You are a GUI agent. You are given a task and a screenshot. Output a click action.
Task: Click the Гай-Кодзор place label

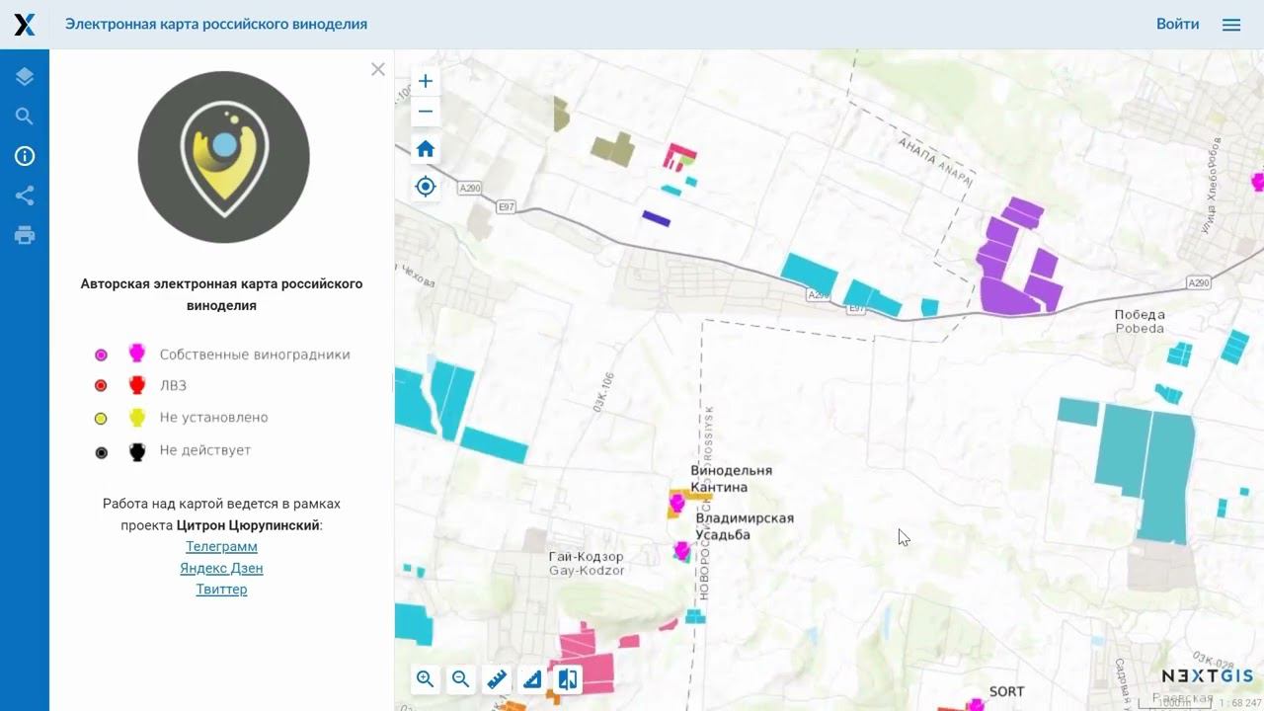pyautogui.click(x=587, y=564)
